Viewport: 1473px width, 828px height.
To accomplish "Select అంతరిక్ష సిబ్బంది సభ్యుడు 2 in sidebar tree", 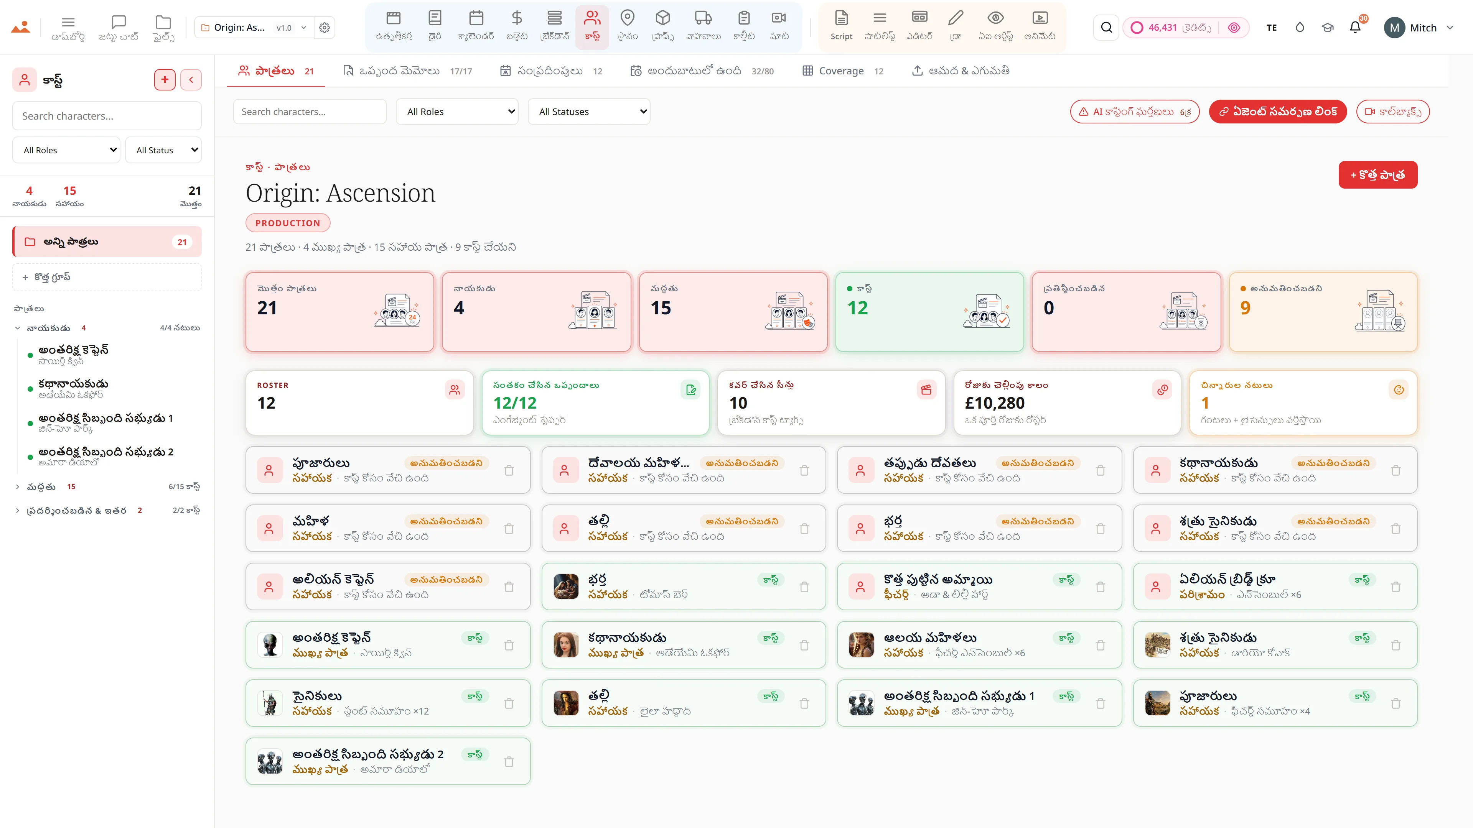I will click(106, 457).
